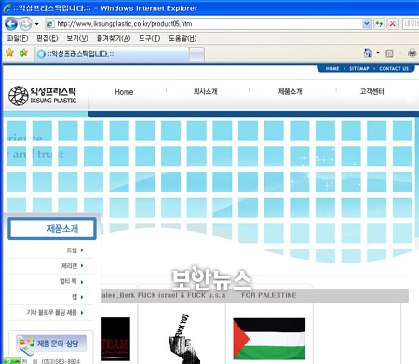419x364 pixels.
Task: Click the browser Back arrow button
Action: 11,24
